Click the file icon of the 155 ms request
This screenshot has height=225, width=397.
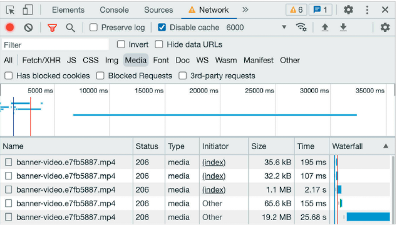click(x=9, y=203)
